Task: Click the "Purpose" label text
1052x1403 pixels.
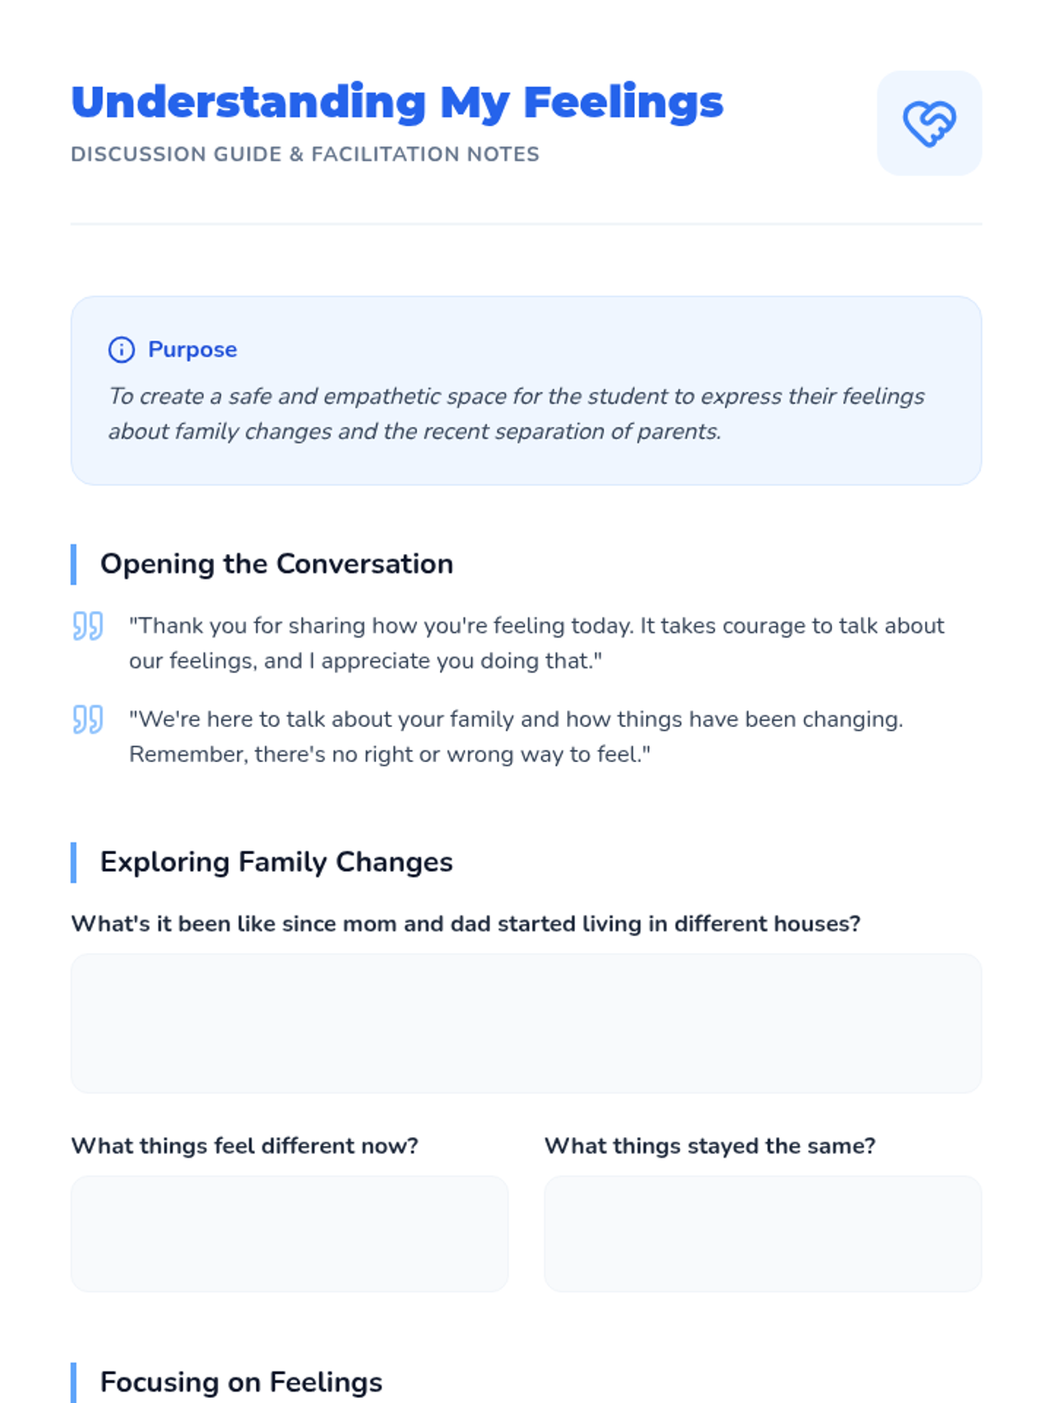Action: 192,350
